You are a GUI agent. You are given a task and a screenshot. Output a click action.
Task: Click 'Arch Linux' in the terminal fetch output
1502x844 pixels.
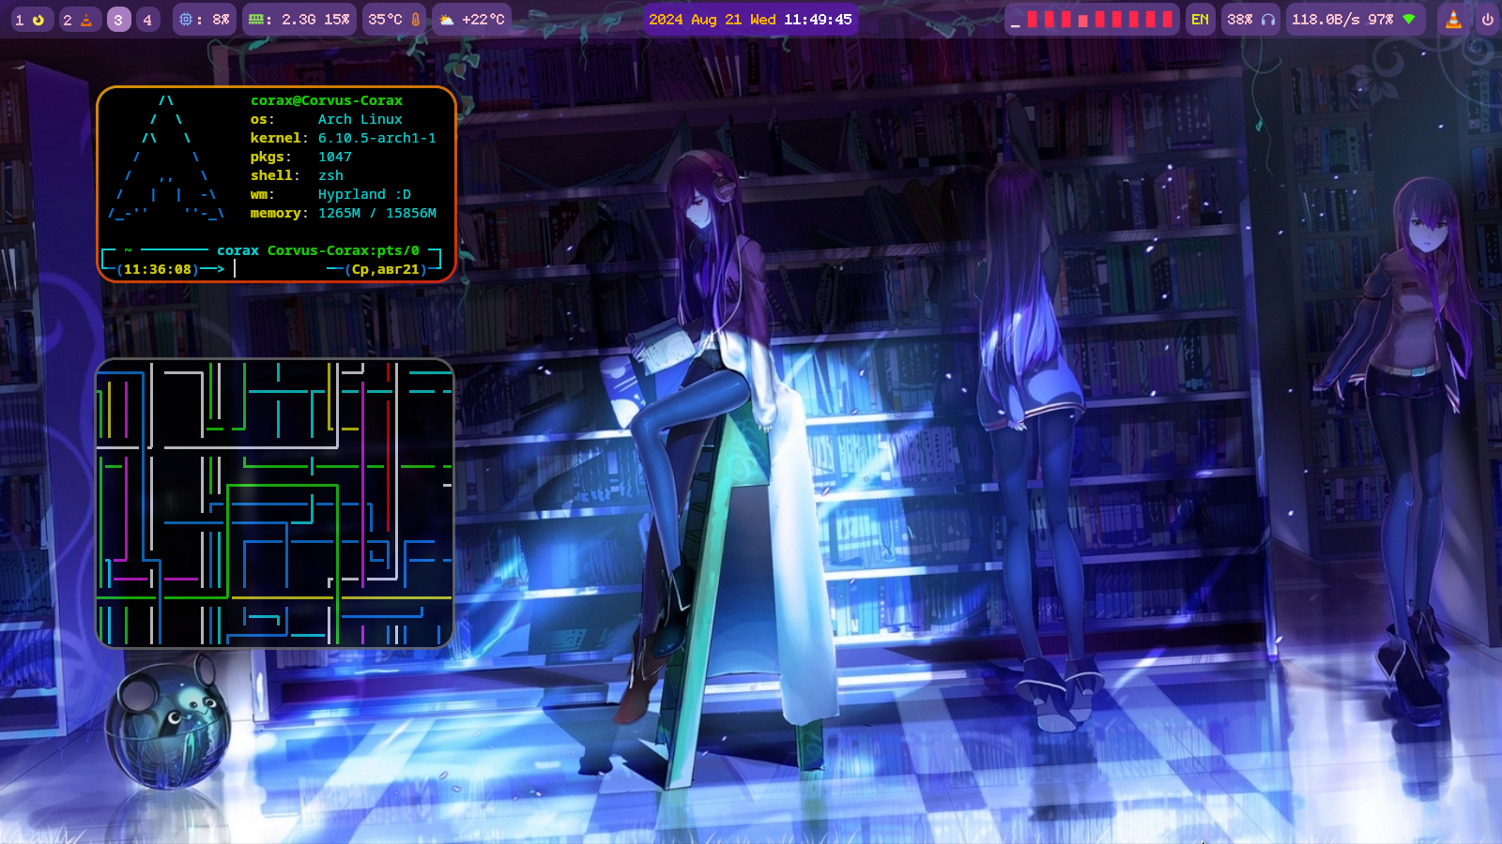point(360,119)
